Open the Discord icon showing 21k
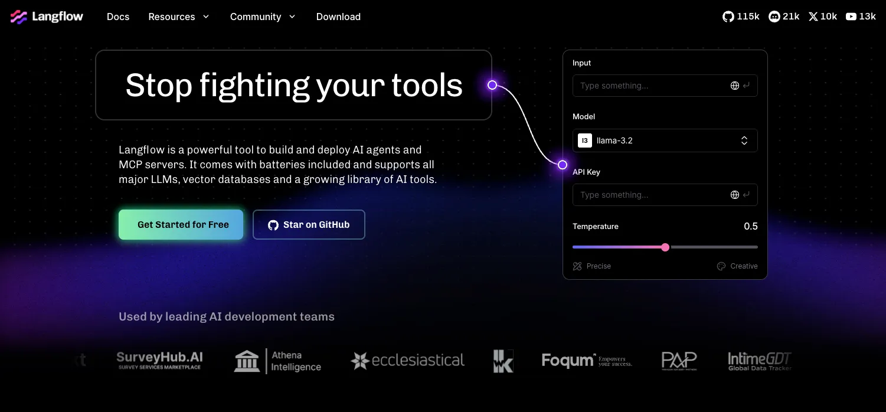 coord(774,17)
